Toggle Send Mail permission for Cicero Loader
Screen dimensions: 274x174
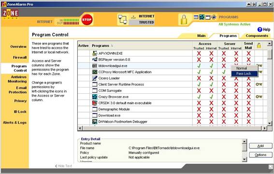pyautogui.click(x=248, y=78)
